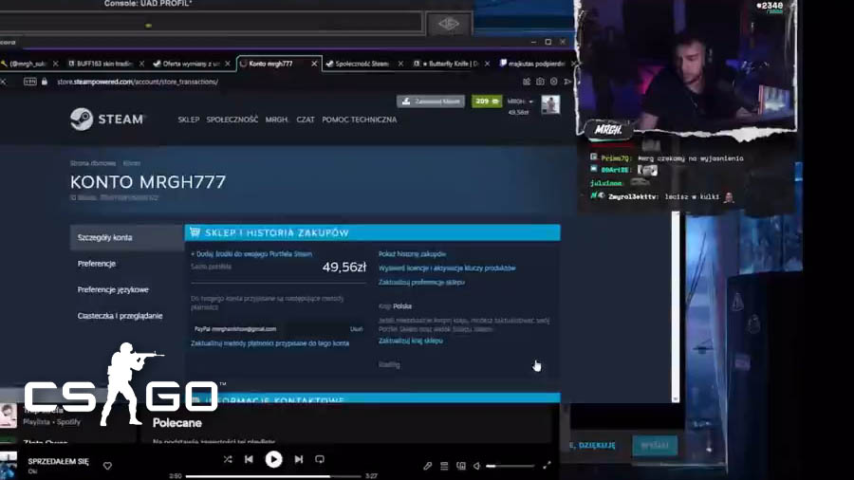Close the Konto mrgh777 tab
The width and height of the screenshot is (854, 480).
click(x=314, y=64)
